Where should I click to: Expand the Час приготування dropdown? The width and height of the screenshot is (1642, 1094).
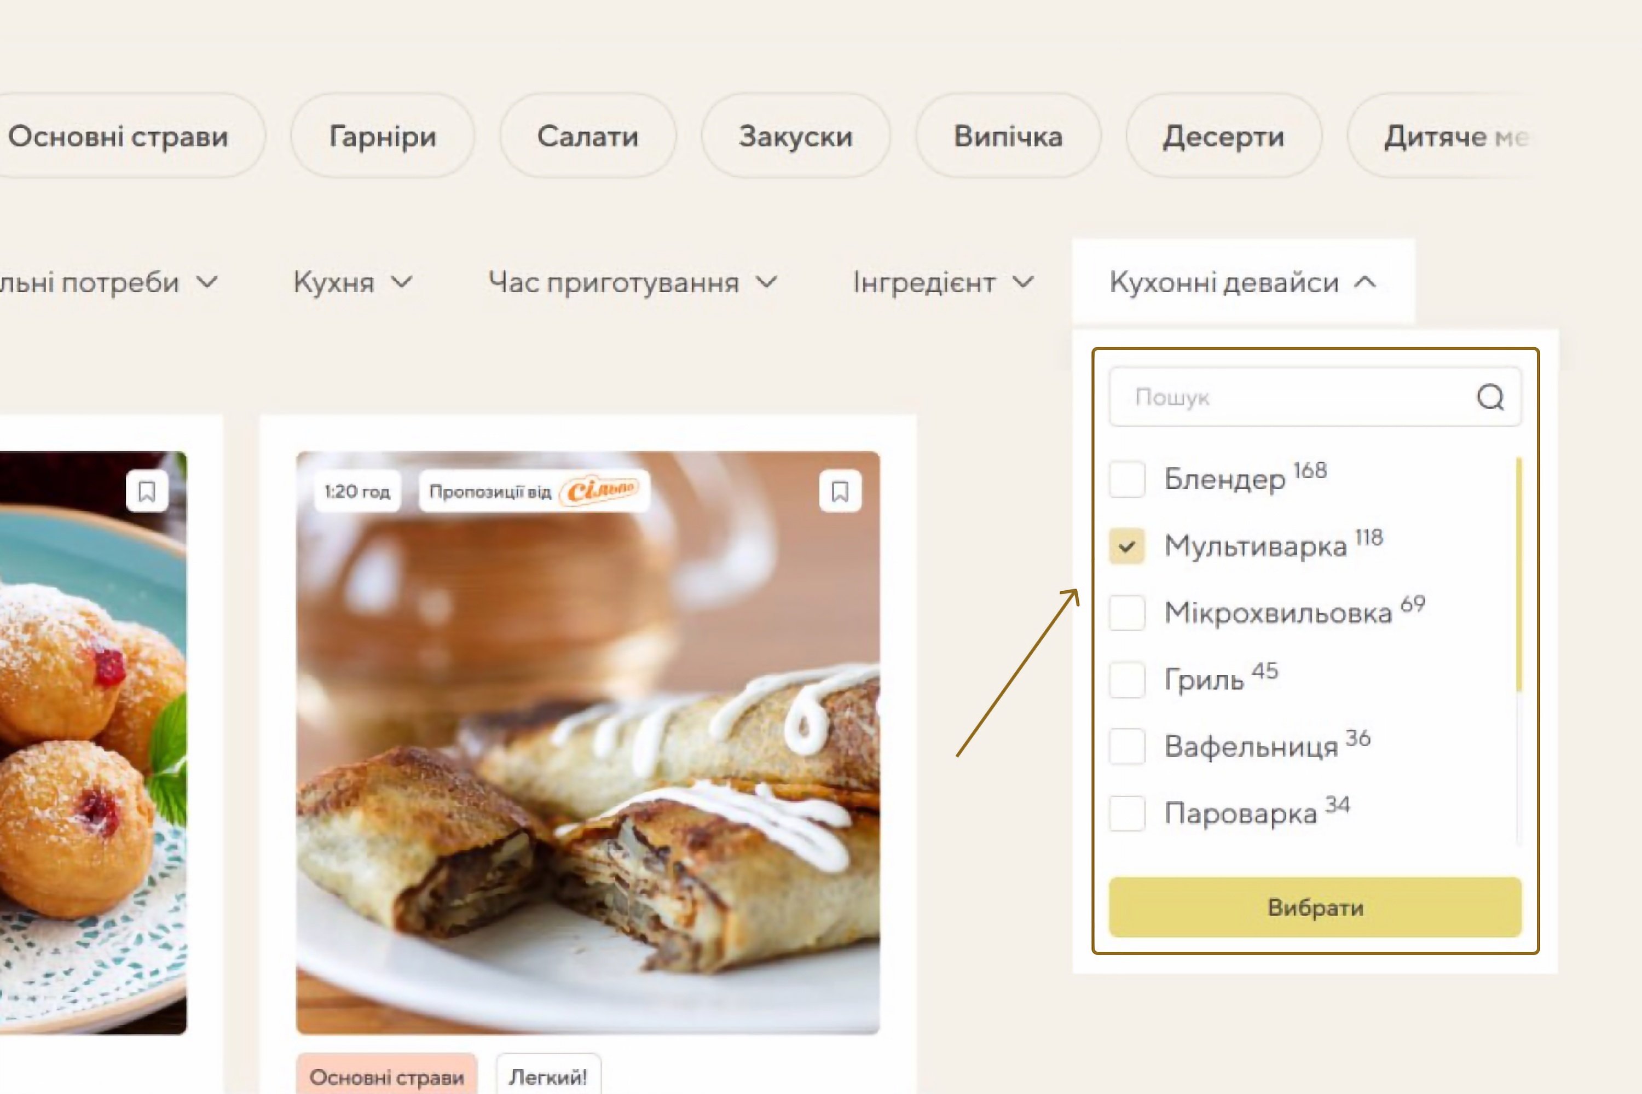click(633, 283)
